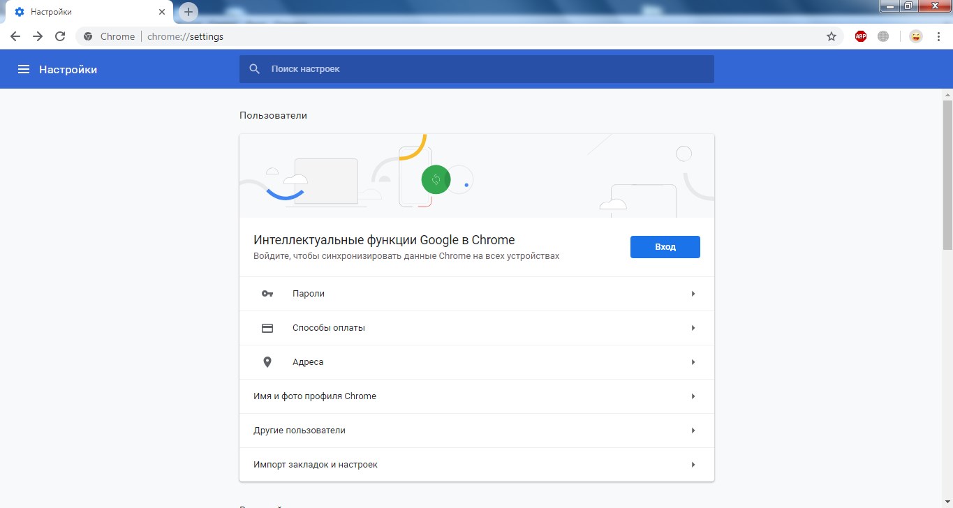Viewport: 953px width, 508px height.
Task: Go back with the browser back arrow
Action: pyautogui.click(x=15, y=36)
